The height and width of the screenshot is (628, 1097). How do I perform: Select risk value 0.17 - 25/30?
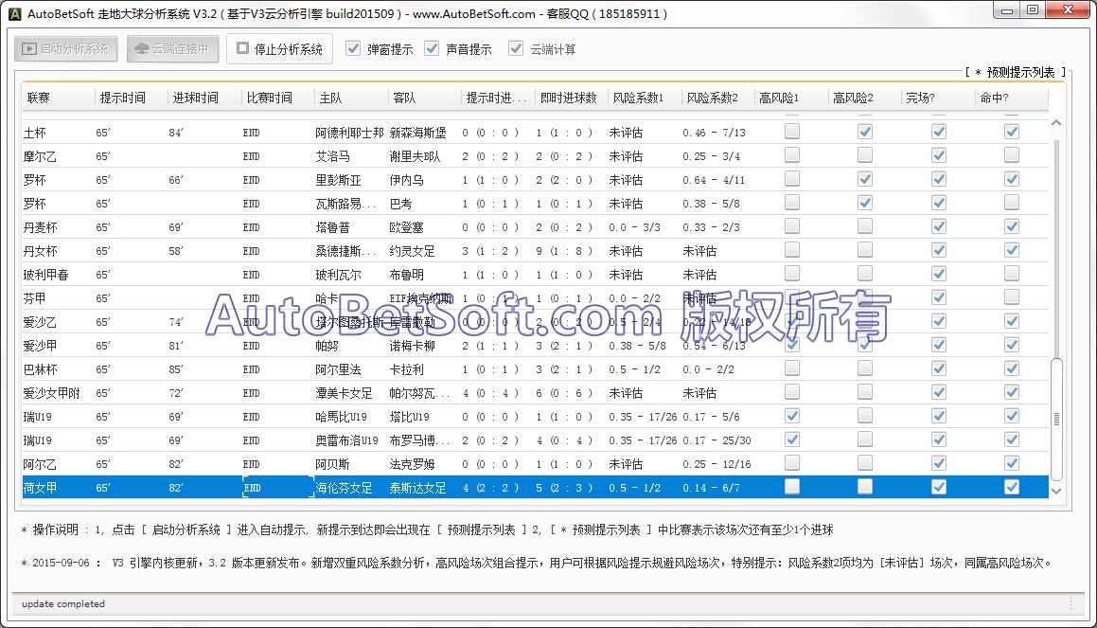pyautogui.click(x=717, y=440)
